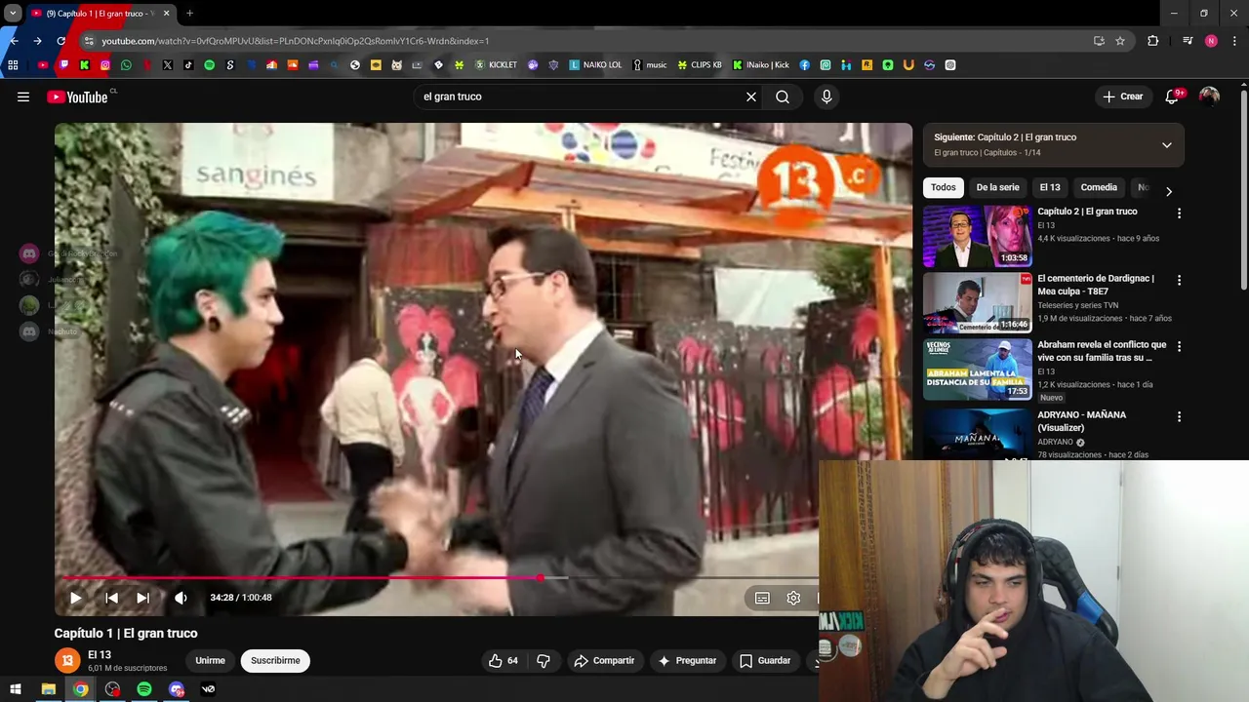Open El 13 channel avatar
The width and height of the screenshot is (1249, 702).
pyautogui.click(x=67, y=660)
